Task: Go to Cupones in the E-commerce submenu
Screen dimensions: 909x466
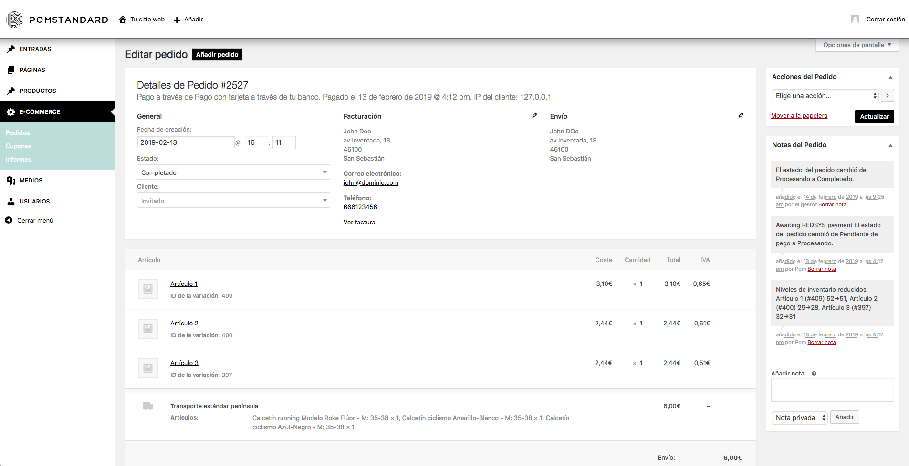Action: pos(19,146)
